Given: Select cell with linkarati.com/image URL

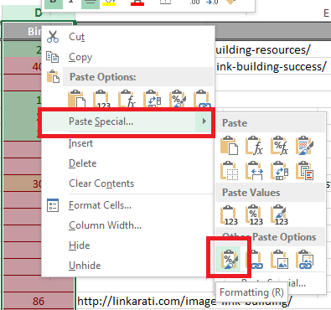Looking at the screenshot, I should [x=184, y=301].
